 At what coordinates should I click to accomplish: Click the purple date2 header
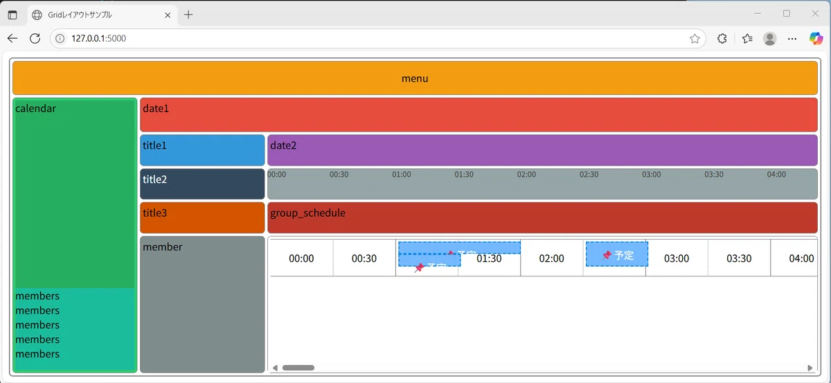pyautogui.click(x=542, y=150)
